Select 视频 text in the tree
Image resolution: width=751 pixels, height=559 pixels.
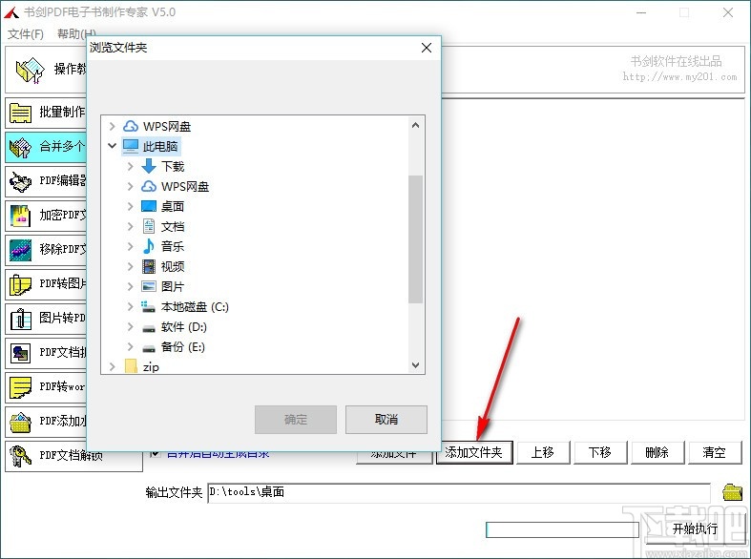(173, 266)
